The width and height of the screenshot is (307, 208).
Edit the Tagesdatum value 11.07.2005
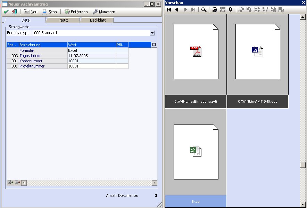pos(92,56)
